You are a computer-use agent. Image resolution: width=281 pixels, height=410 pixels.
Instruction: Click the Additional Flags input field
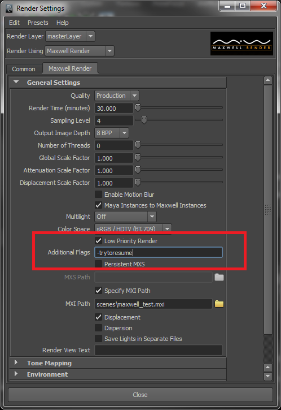click(159, 253)
